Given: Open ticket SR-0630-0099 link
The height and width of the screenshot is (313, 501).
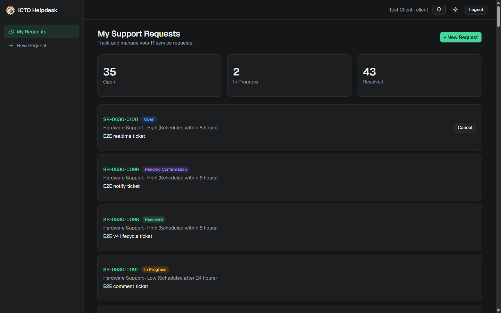Looking at the screenshot, I should point(121,169).
